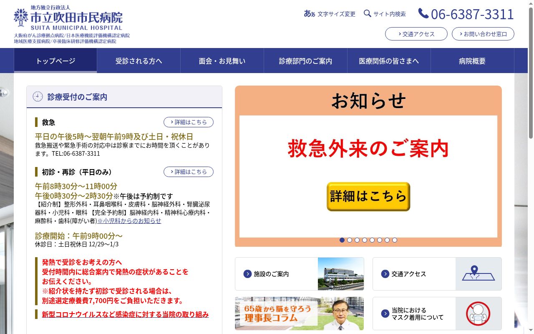Click the 文字サイズ変更 font size icon
The height and width of the screenshot is (334, 534).
(x=309, y=14)
